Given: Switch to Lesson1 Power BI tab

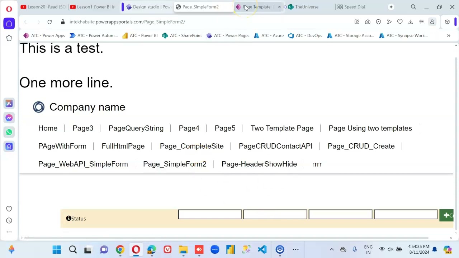Looking at the screenshot, I should [x=93, y=7].
